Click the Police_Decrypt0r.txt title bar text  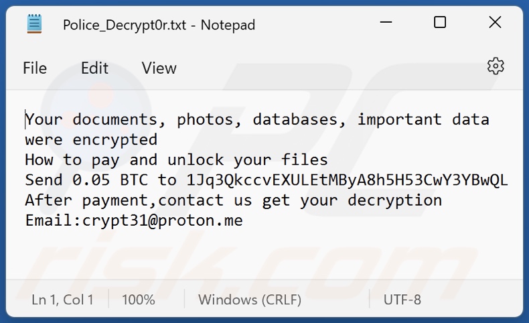coord(159,25)
